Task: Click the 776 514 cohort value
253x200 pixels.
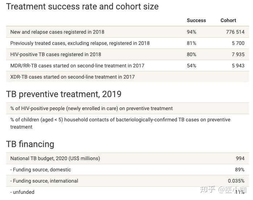Action: click(235, 32)
